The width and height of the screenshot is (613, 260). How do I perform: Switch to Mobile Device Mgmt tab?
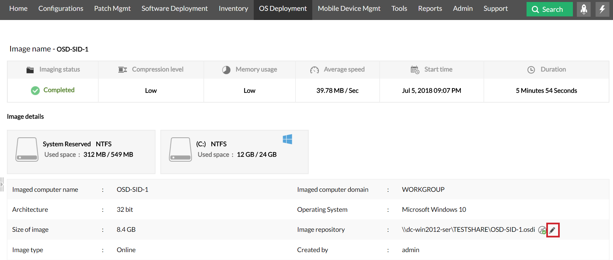[349, 9]
